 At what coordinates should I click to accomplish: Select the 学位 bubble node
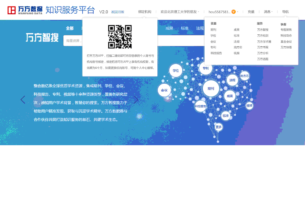[176, 70]
